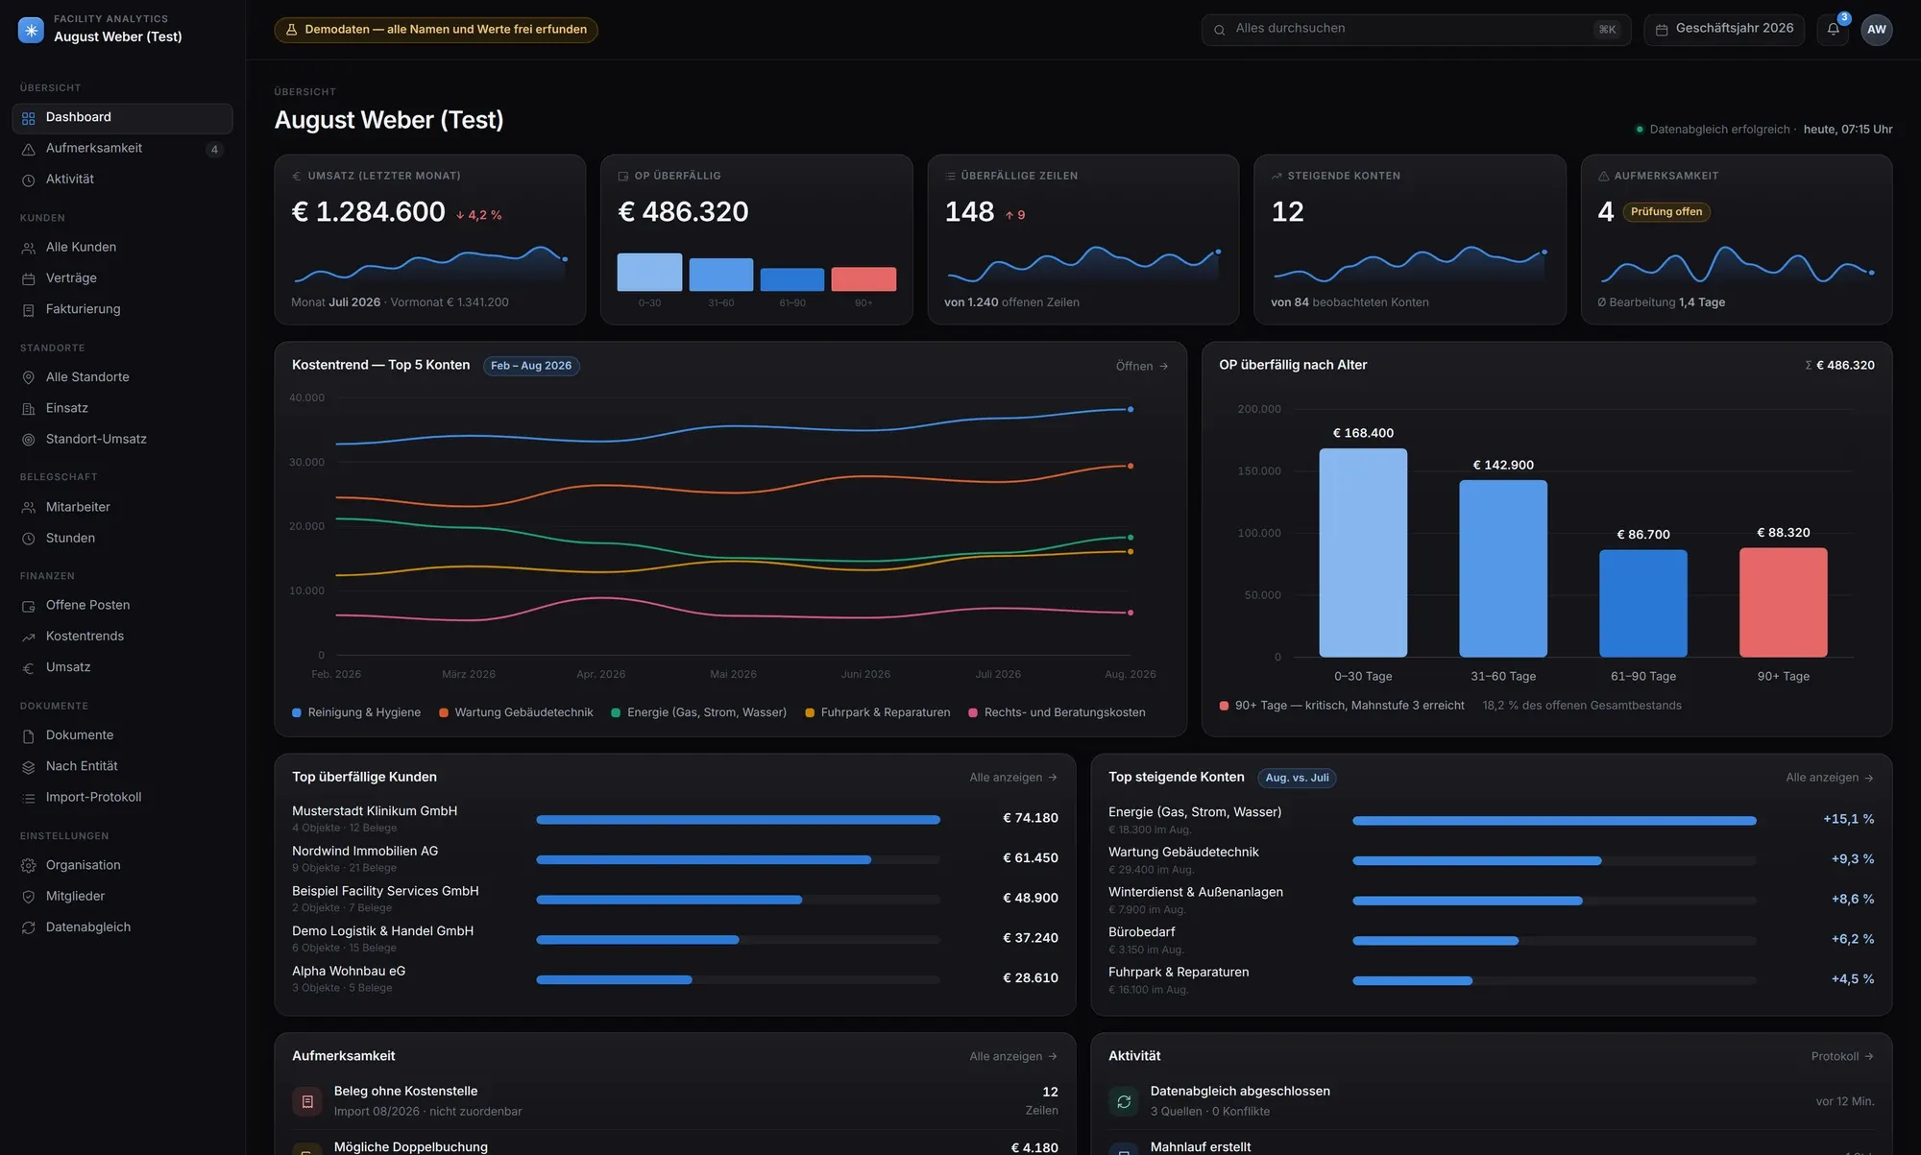
Task: Select Winterdienst & Außenanlagen account row
Action: 1492,900
